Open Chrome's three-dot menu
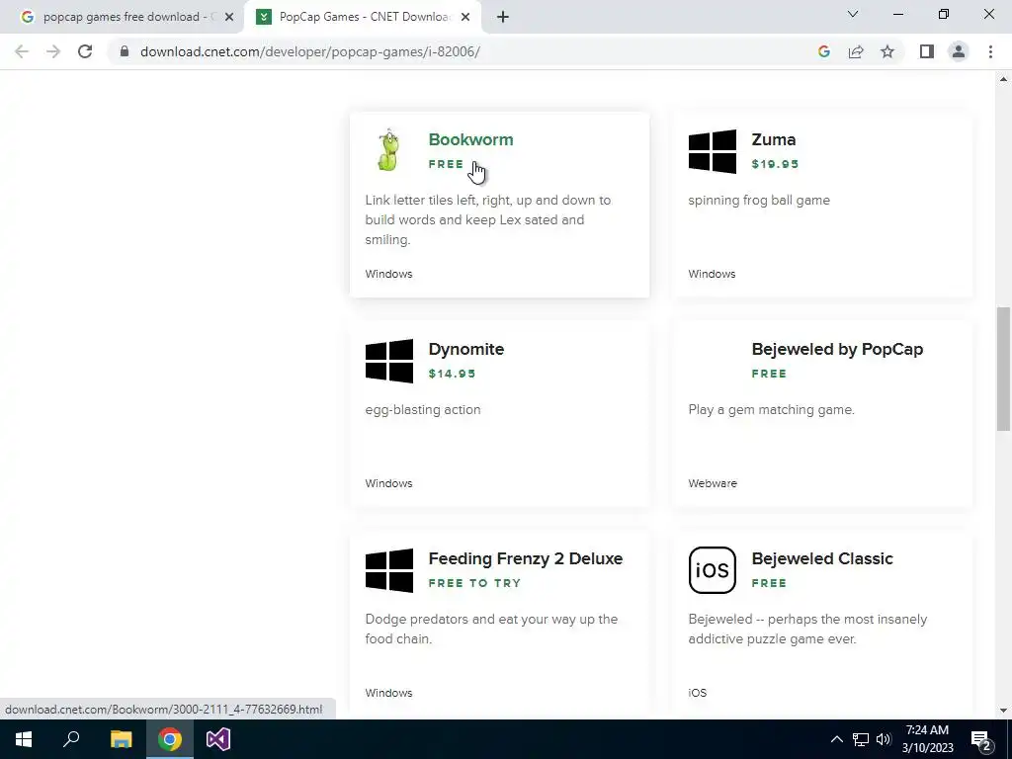The height and width of the screenshot is (759, 1012). pos(990,51)
